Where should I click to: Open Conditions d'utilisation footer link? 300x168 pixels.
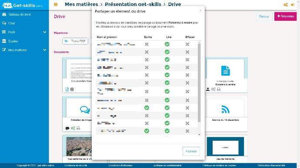click(120, 165)
